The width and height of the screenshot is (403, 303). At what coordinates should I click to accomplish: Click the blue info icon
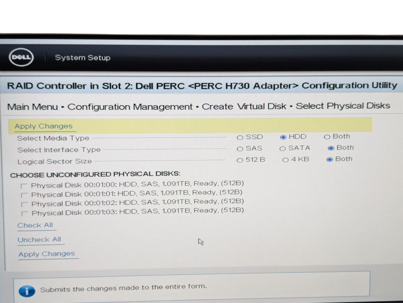(x=27, y=291)
